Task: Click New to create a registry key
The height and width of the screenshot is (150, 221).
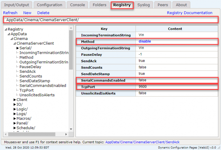Action: (27, 13)
